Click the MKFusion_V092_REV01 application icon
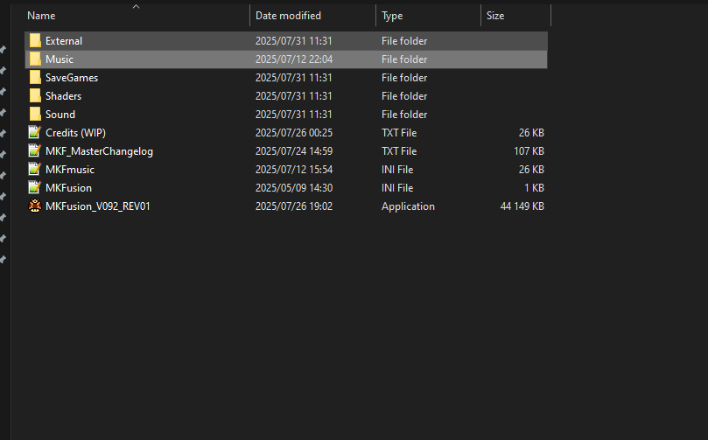 pyautogui.click(x=35, y=206)
